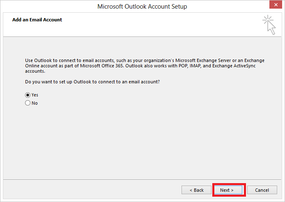Select the Yes radio button
The image size is (285, 202).
coord(28,95)
